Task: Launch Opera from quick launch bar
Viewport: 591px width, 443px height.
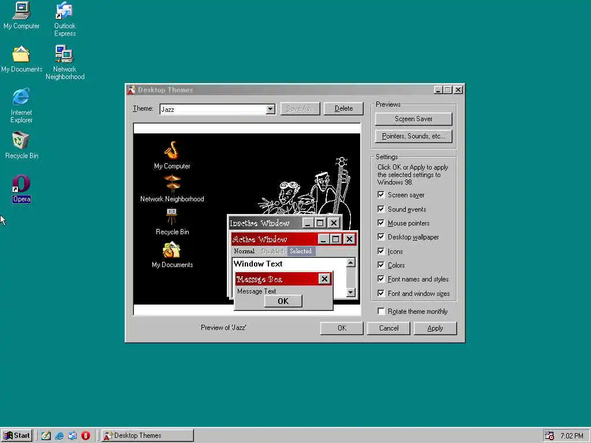Action: (85, 436)
